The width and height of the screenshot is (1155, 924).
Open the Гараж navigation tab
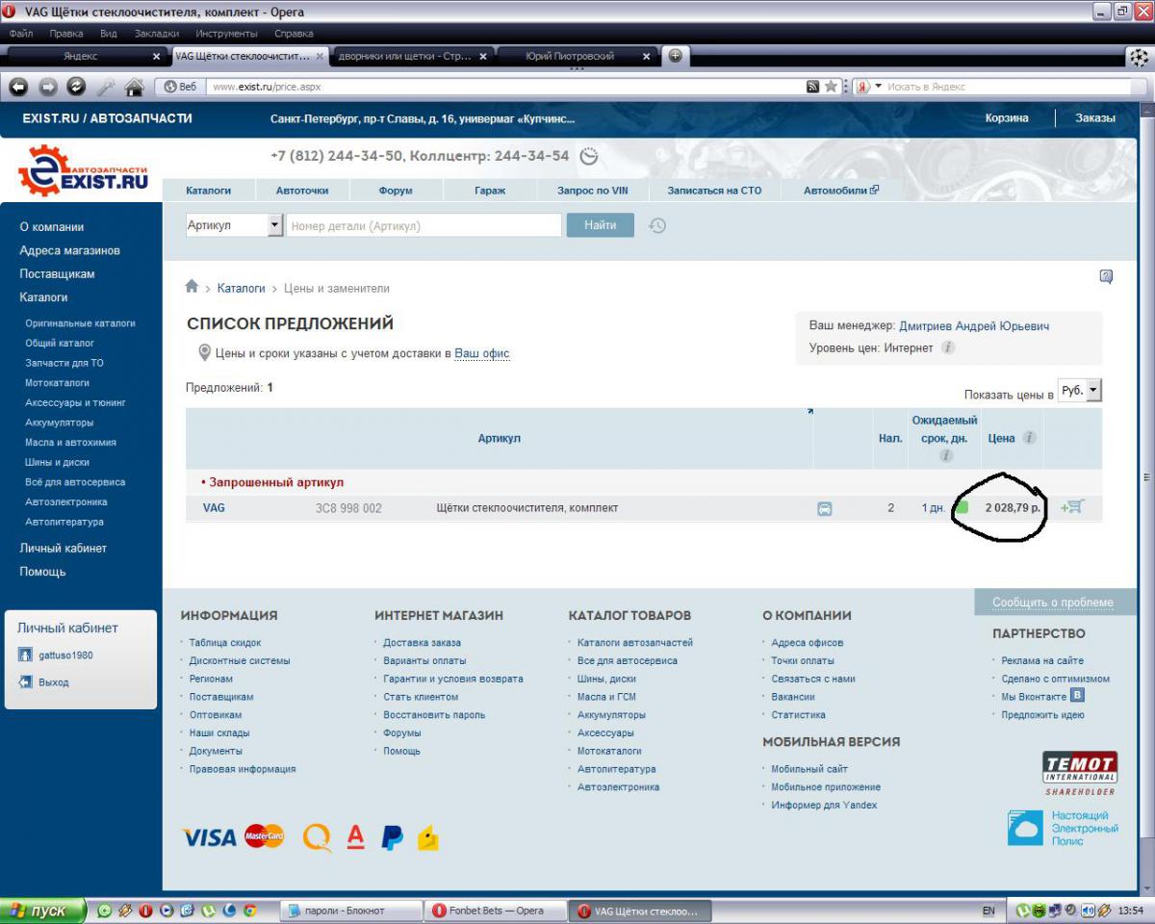(490, 191)
